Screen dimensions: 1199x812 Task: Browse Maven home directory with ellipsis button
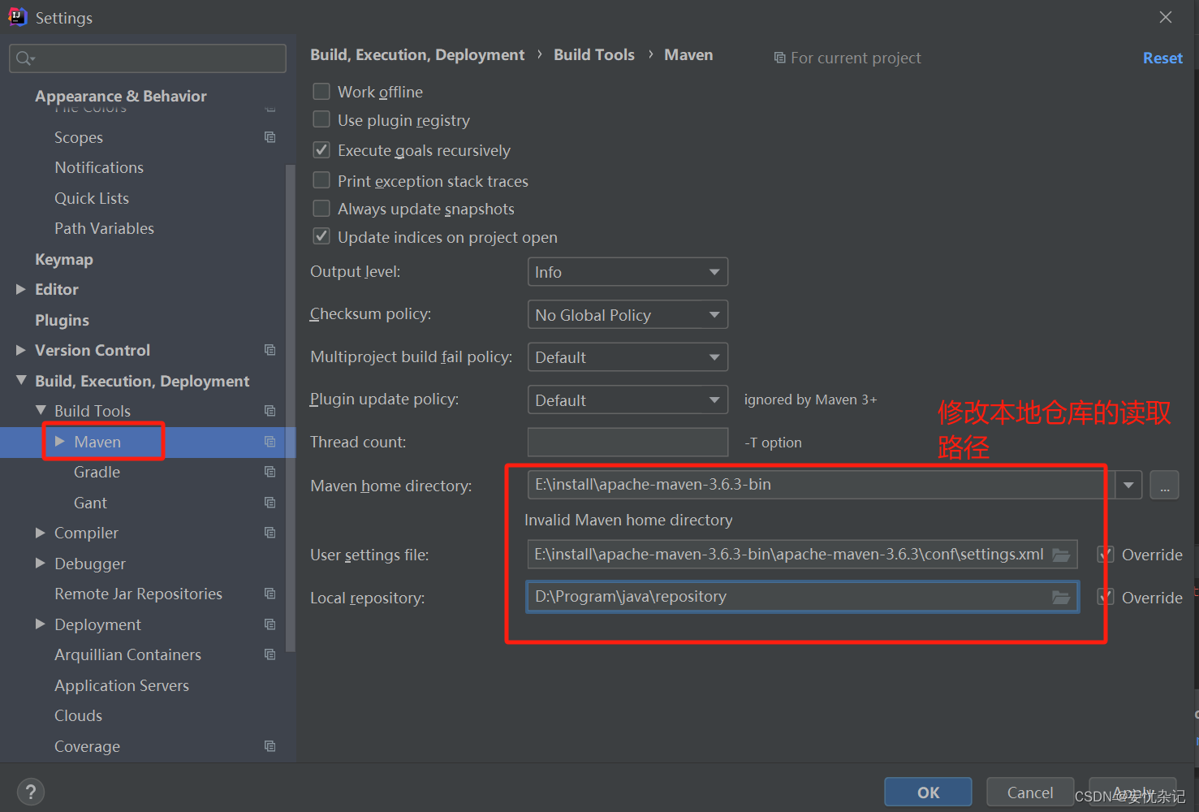(1164, 486)
